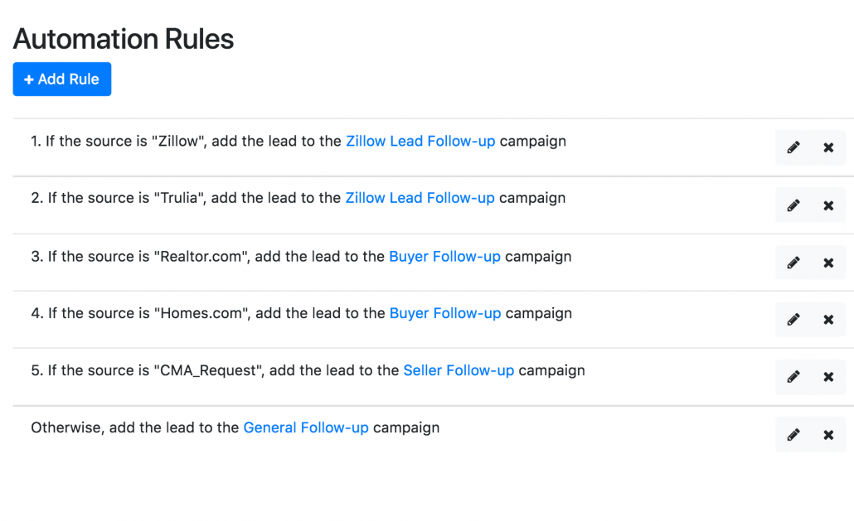The width and height of the screenshot is (854, 521).
Task: Open the Seller Follow-up campaign link
Action: [459, 370]
